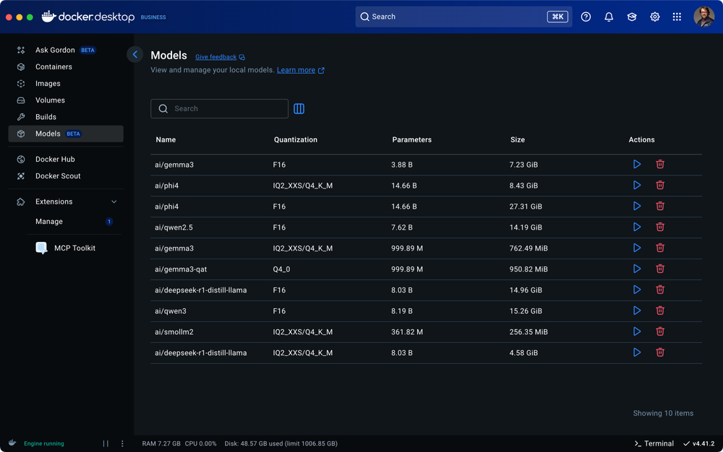
Task: Delete the ai/smollm2 model
Action: point(660,331)
